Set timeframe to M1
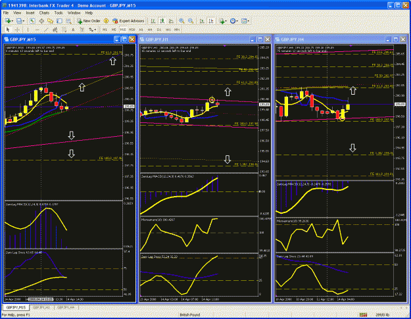 click(x=105, y=30)
